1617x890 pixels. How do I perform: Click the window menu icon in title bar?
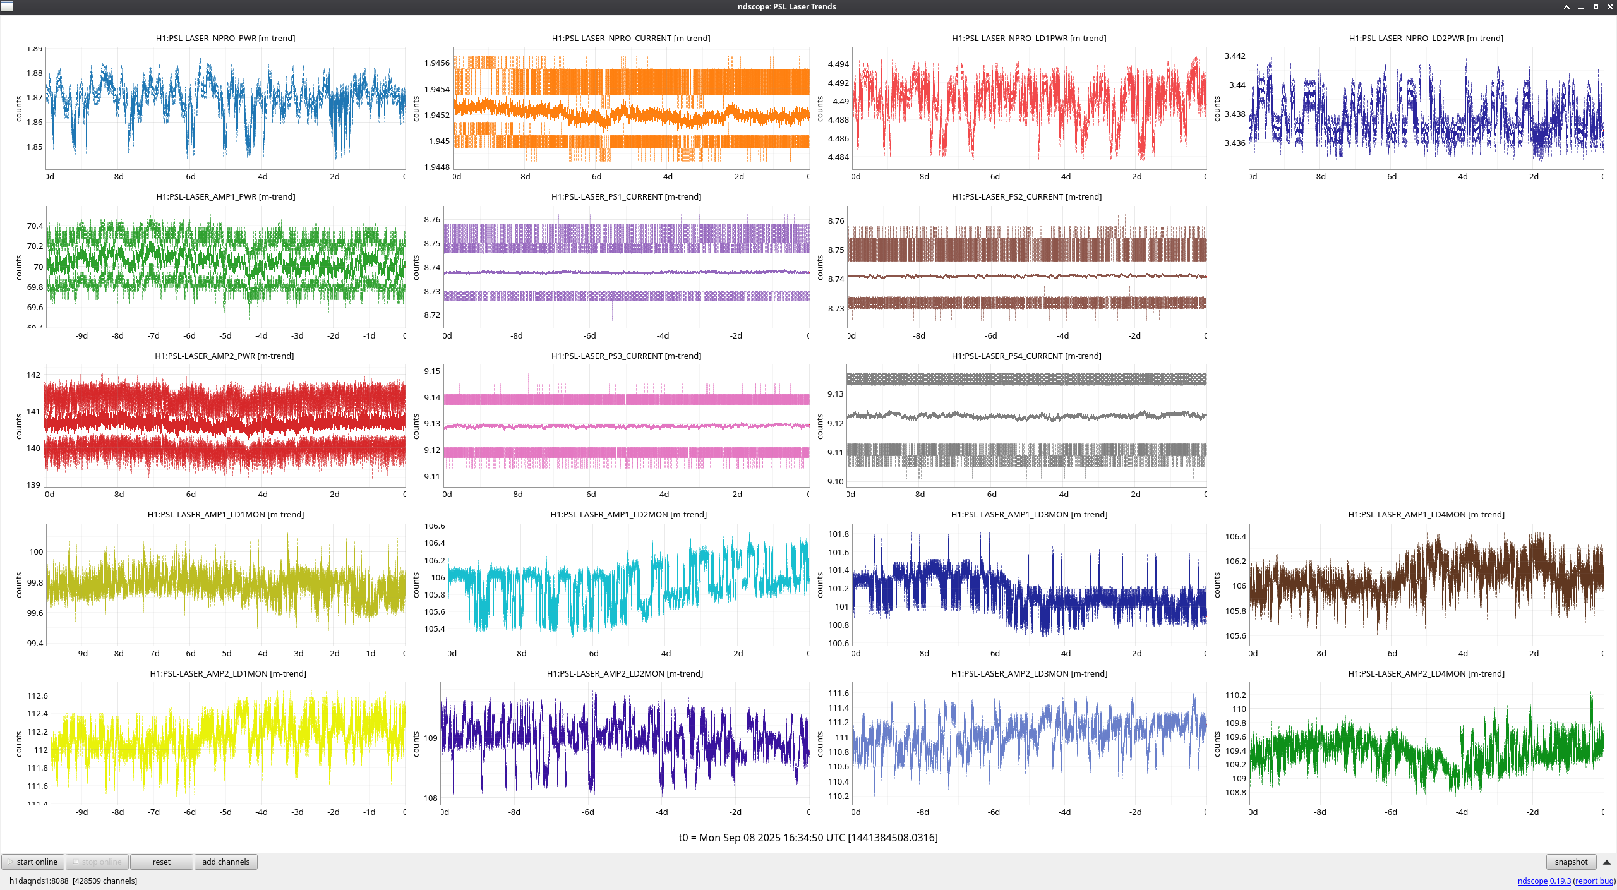click(6, 6)
